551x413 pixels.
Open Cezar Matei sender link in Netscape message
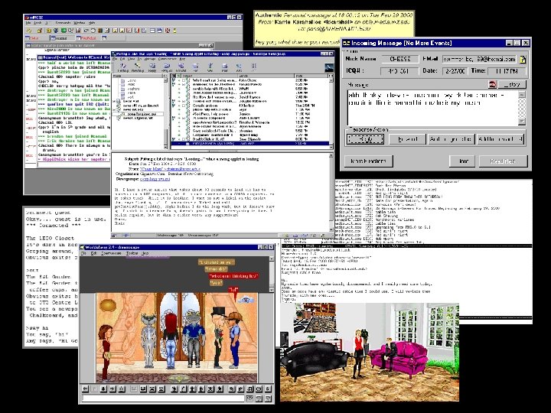click(x=170, y=169)
